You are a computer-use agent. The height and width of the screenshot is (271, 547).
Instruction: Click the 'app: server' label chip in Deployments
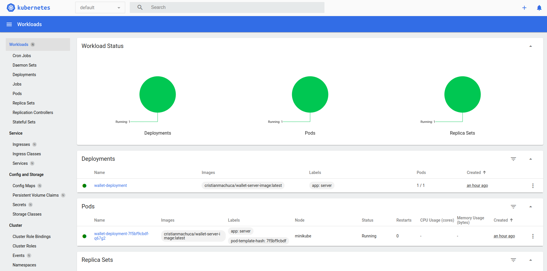click(322, 185)
